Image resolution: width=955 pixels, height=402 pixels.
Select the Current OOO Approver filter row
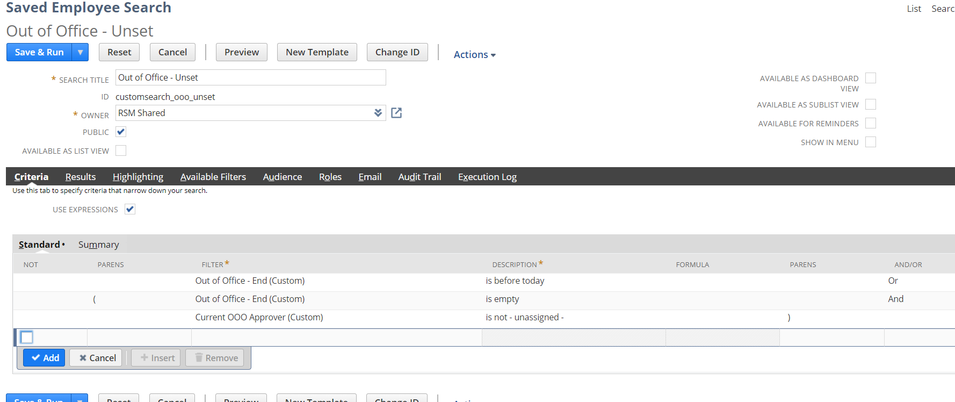[259, 318]
